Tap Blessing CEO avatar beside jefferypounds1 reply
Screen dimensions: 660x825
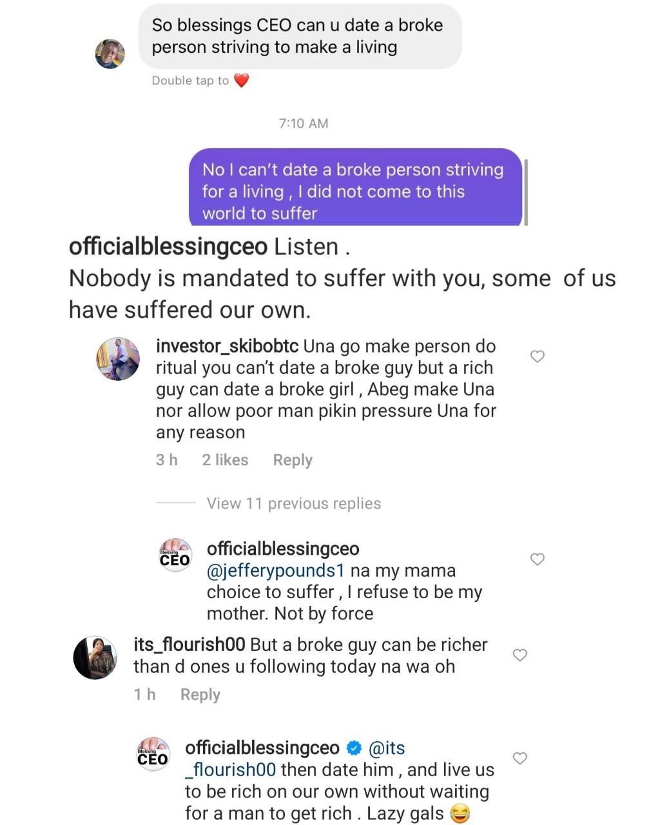(175, 555)
